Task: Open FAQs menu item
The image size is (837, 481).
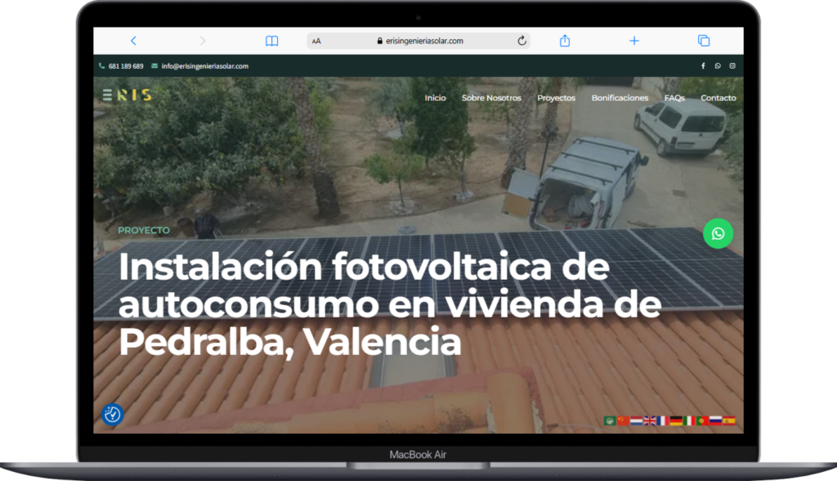Action: point(674,98)
